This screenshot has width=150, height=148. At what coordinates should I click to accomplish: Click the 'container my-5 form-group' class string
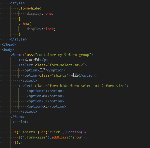(x=63, y=55)
